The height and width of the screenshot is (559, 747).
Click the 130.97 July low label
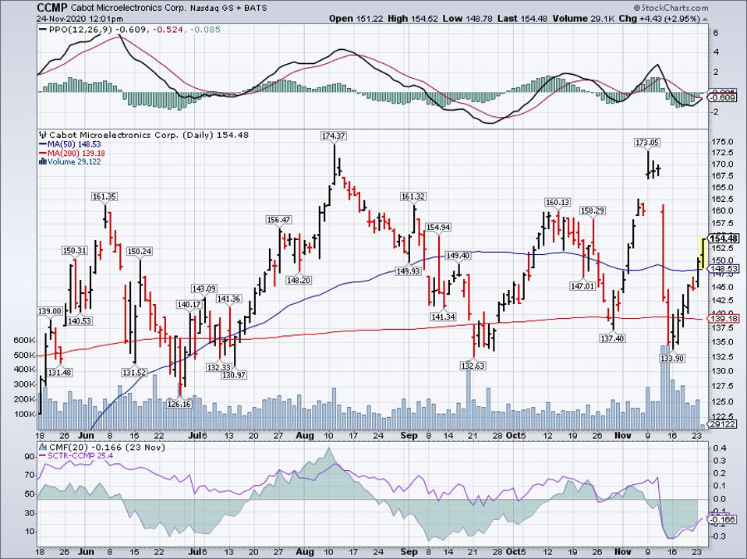234,375
